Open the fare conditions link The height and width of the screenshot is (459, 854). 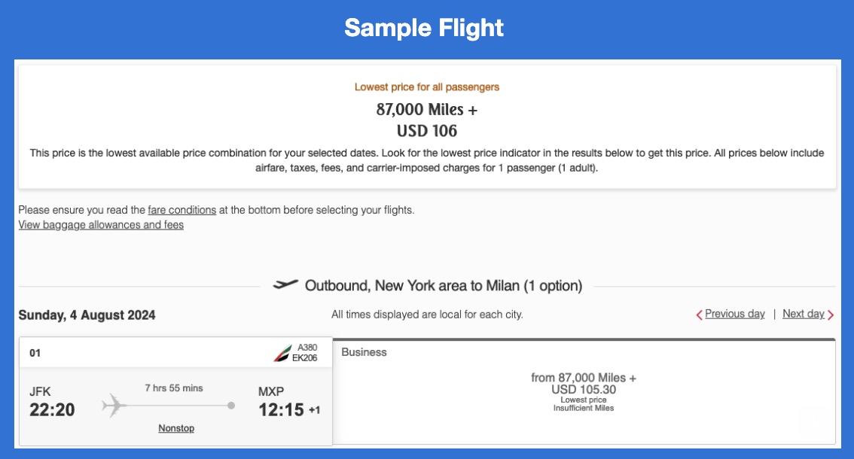[x=182, y=210]
